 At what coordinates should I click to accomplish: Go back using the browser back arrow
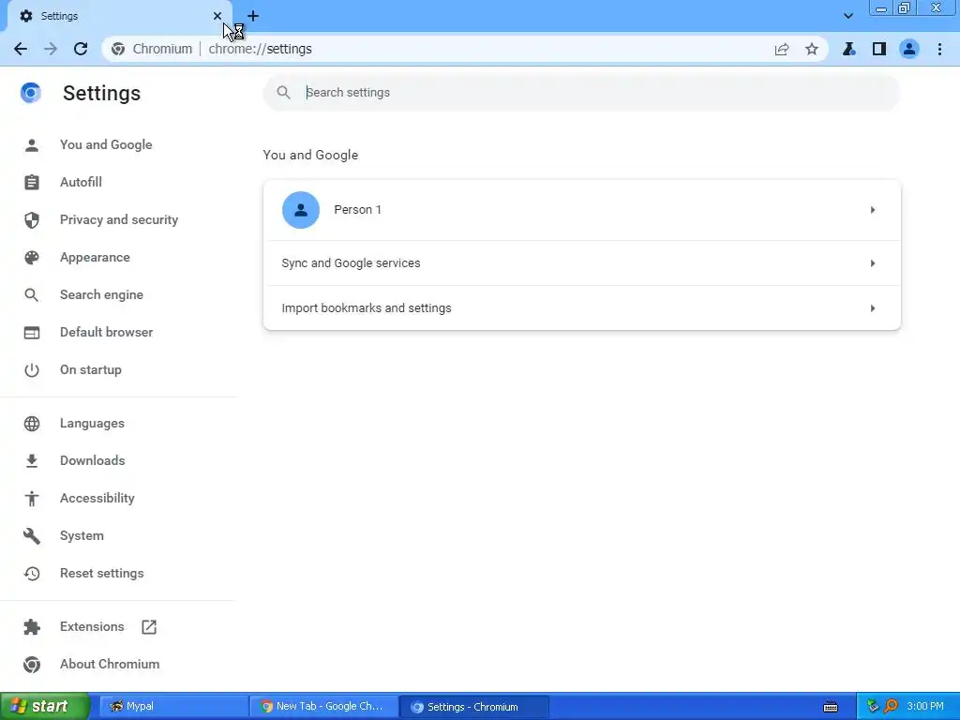tap(21, 49)
